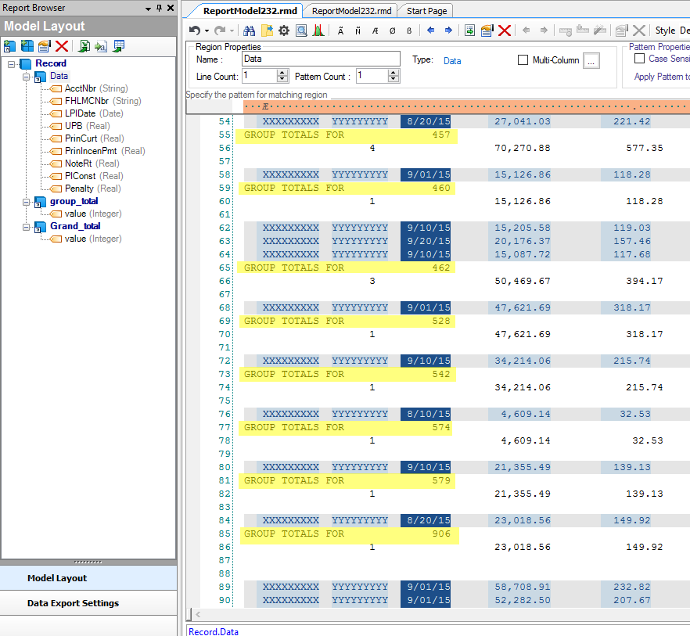Viewport: 690px width, 636px height.
Task: Pin the Report Browser panel
Action: pos(160,8)
